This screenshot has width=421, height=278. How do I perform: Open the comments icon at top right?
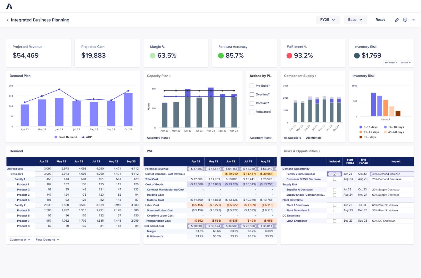[405, 20]
